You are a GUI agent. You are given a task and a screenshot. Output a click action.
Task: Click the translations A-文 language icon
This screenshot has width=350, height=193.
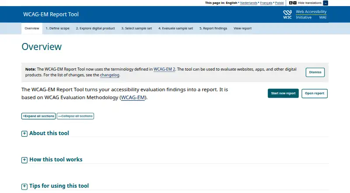[293, 3]
